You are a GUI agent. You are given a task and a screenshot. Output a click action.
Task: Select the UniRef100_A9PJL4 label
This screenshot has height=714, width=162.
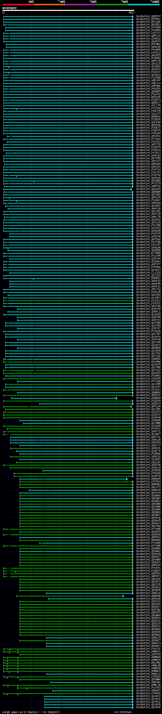(148, 83)
